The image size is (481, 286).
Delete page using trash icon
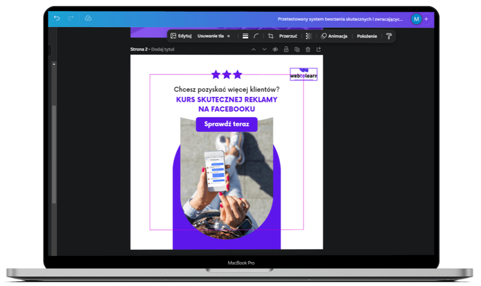[308, 49]
